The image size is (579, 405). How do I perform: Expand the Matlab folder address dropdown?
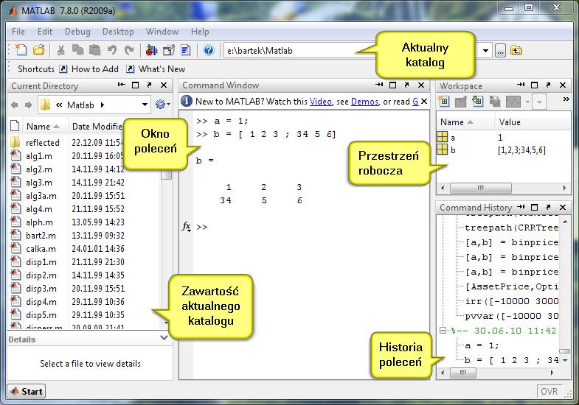pos(145,105)
